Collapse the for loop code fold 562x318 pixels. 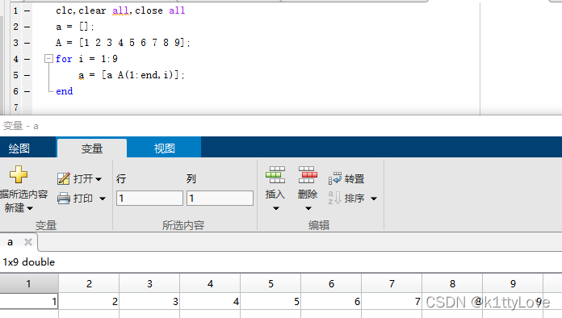pyautogui.click(x=48, y=58)
